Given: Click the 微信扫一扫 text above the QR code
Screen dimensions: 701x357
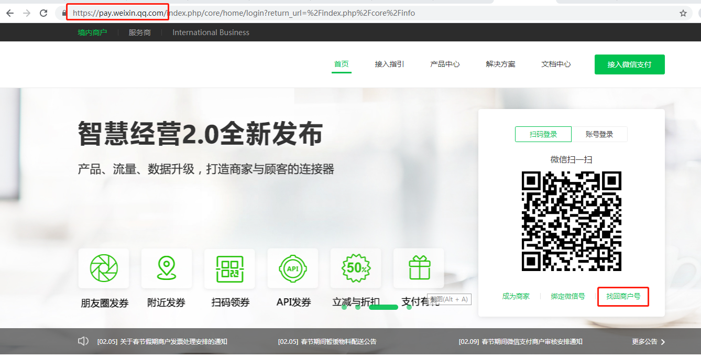Looking at the screenshot, I should coord(572,159).
